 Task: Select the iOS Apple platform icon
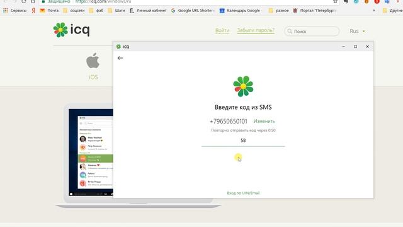click(93, 61)
